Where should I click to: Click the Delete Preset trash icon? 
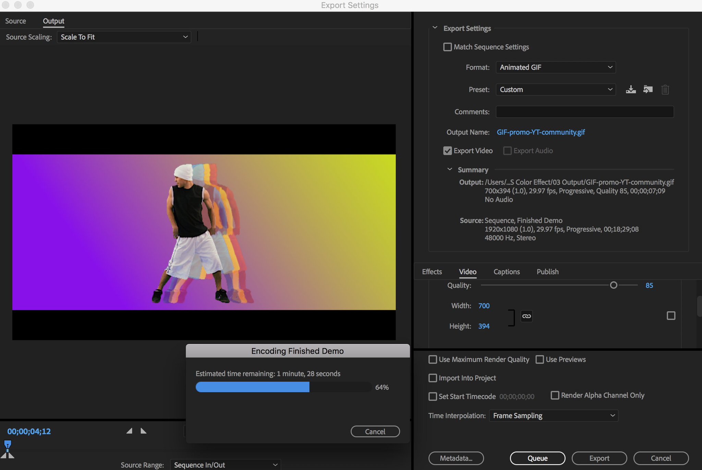[665, 90]
